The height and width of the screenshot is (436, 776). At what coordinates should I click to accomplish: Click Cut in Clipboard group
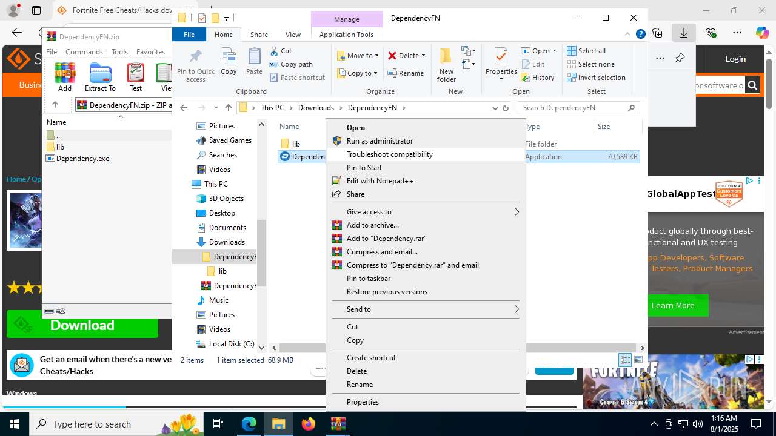click(281, 51)
